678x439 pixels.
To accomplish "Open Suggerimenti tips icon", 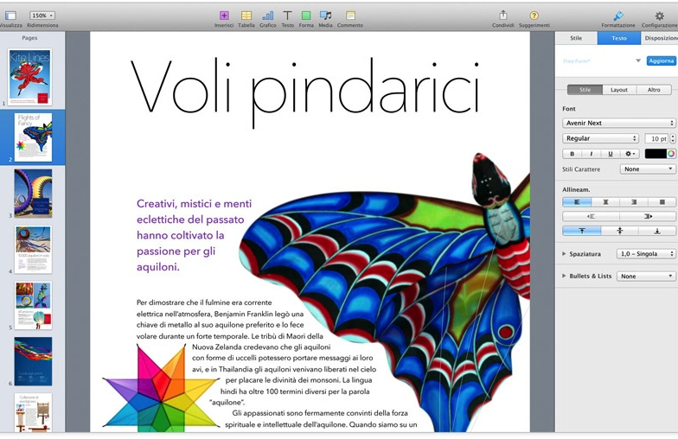I will pyautogui.click(x=534, y=16).
